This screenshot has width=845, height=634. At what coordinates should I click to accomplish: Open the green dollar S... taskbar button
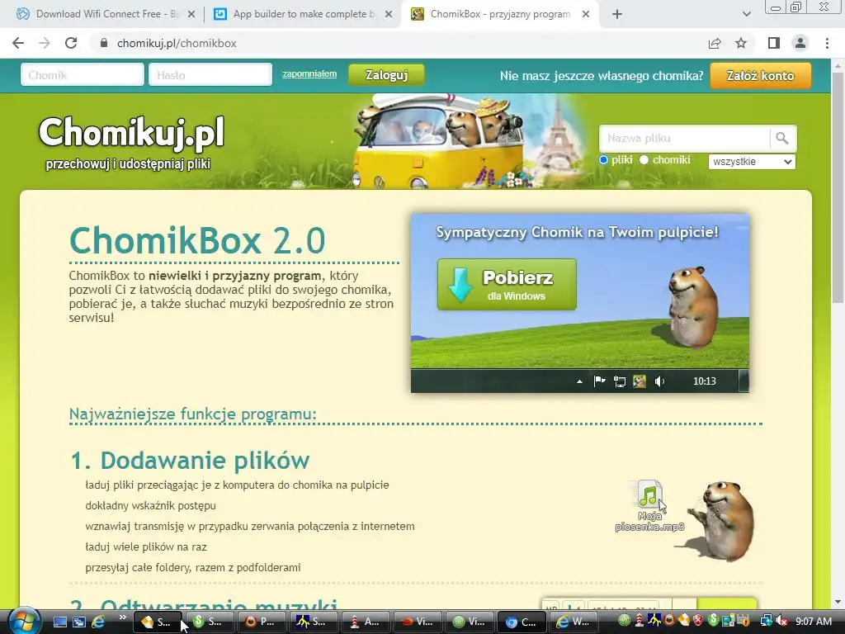[x=209, y=622]
